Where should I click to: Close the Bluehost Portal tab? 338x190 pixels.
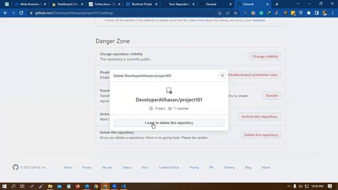coord(156,4)
